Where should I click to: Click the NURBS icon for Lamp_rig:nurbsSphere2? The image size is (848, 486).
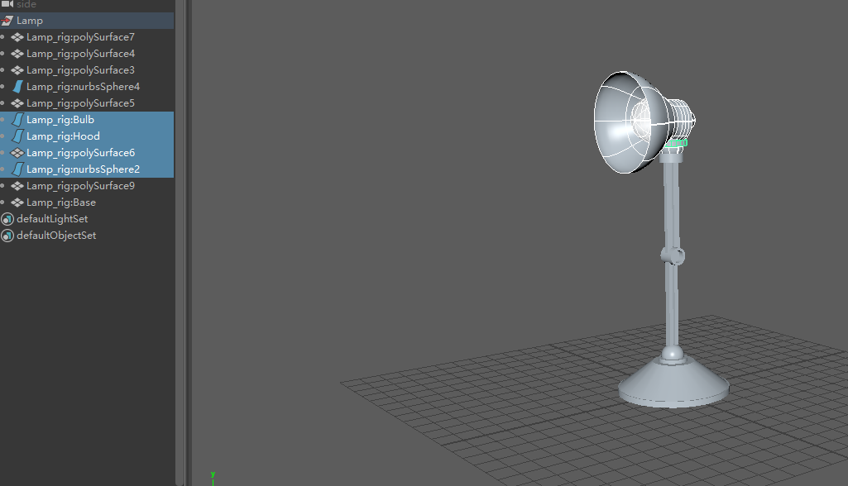point(18,169)
